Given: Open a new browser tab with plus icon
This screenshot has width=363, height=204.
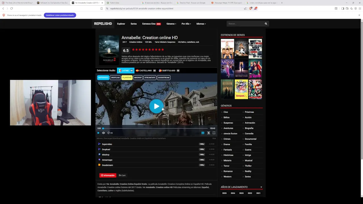Looking at the screenshot, I should click(282, 3).
